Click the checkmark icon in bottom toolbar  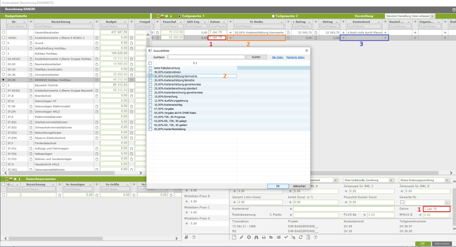coord(286,237)
